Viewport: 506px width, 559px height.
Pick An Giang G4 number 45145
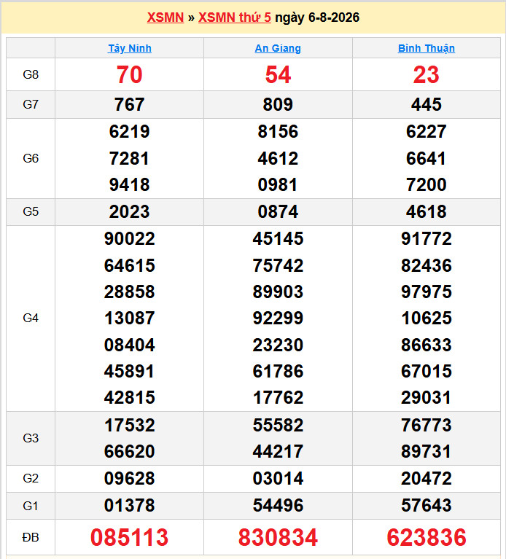(278, 238)
